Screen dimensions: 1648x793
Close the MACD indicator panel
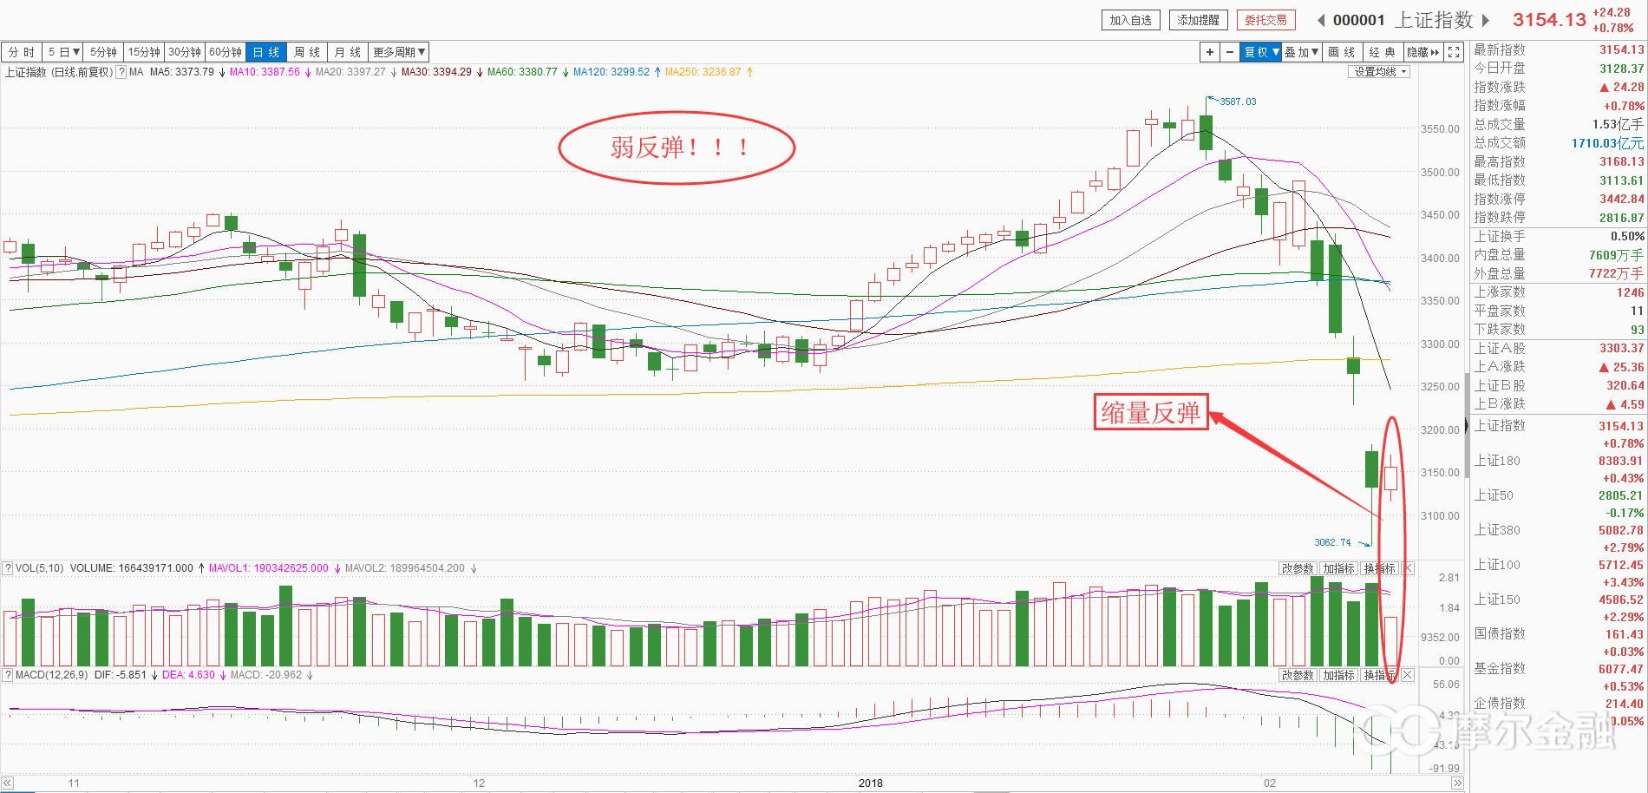click(x=1408, y=674)
